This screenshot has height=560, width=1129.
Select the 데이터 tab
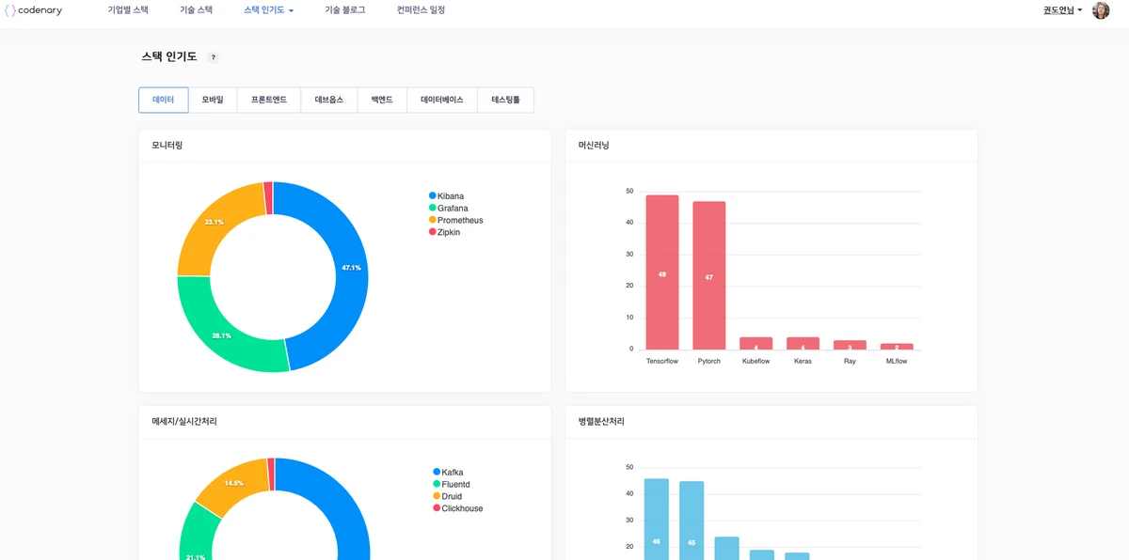164,100
